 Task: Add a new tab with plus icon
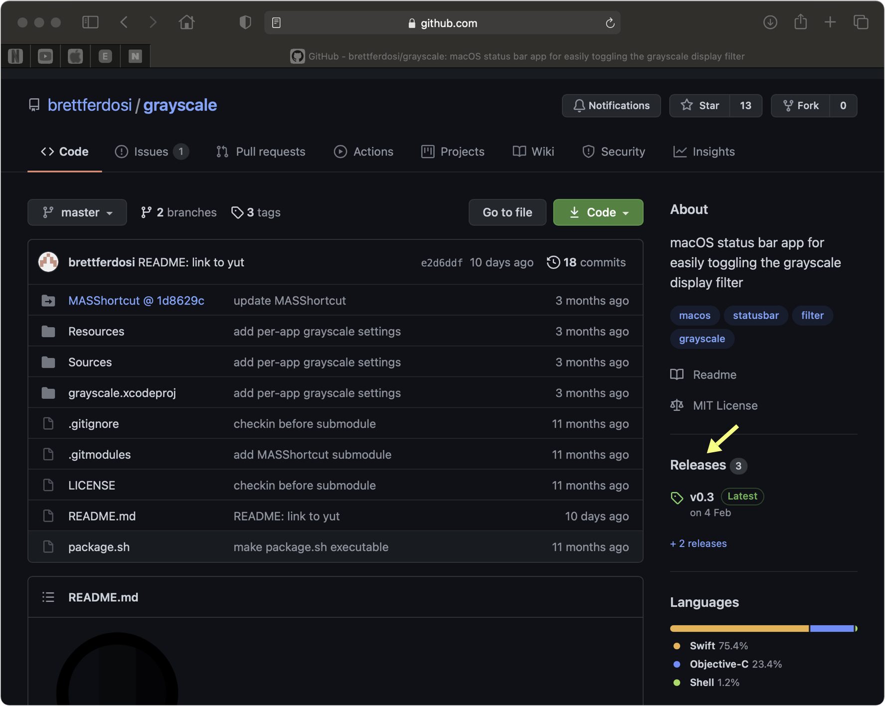click(x=830, y=22)
